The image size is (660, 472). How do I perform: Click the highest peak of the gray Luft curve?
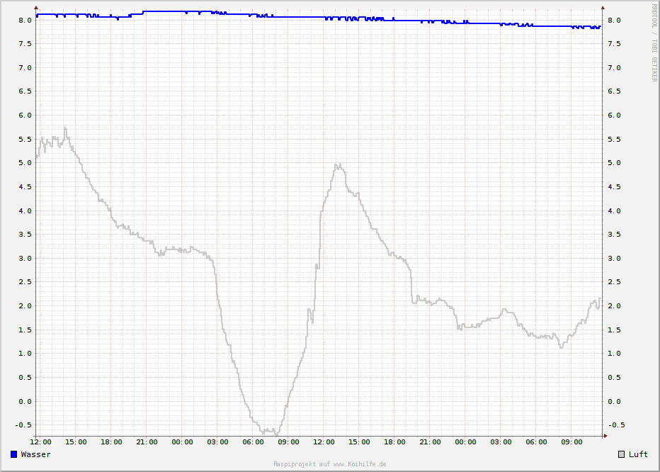(x=65, y=128)
